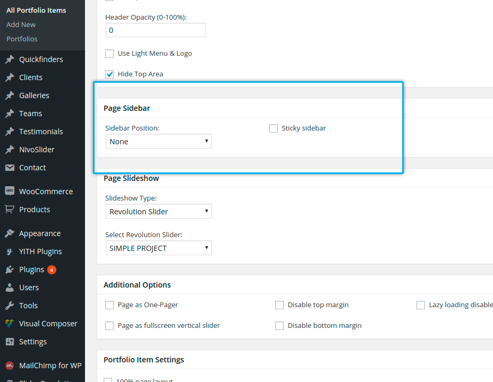
Task: Go to the Portfolios submenu link
Action: pyautogui.click(x=22, y=39)
